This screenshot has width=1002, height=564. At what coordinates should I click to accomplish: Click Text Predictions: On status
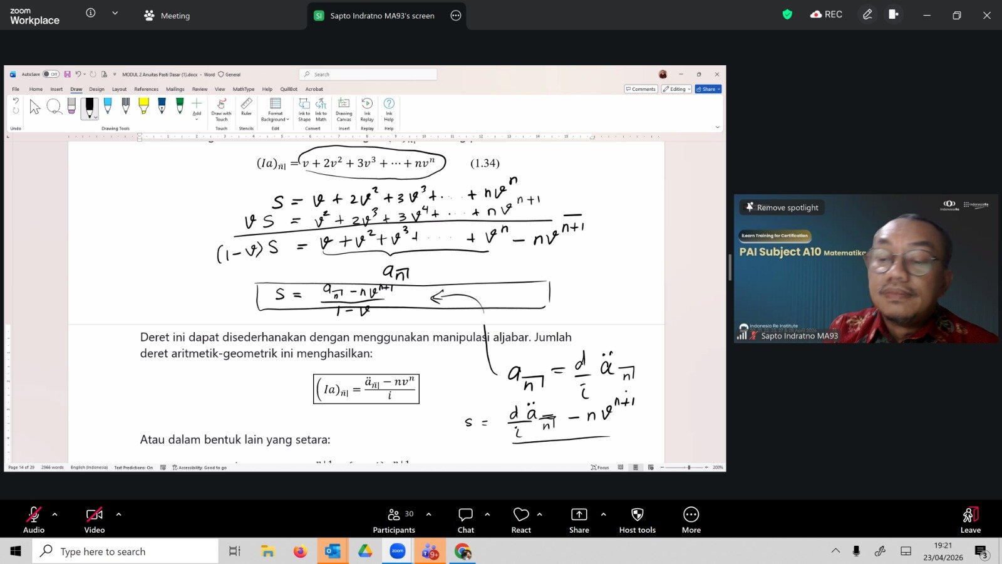coord(133,467)
